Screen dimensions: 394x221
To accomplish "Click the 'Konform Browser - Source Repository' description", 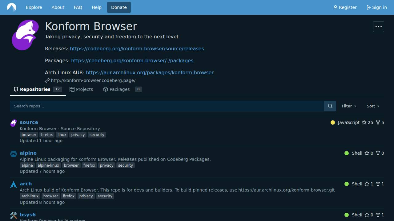I will pyautogui.click(x=60, y=129).
